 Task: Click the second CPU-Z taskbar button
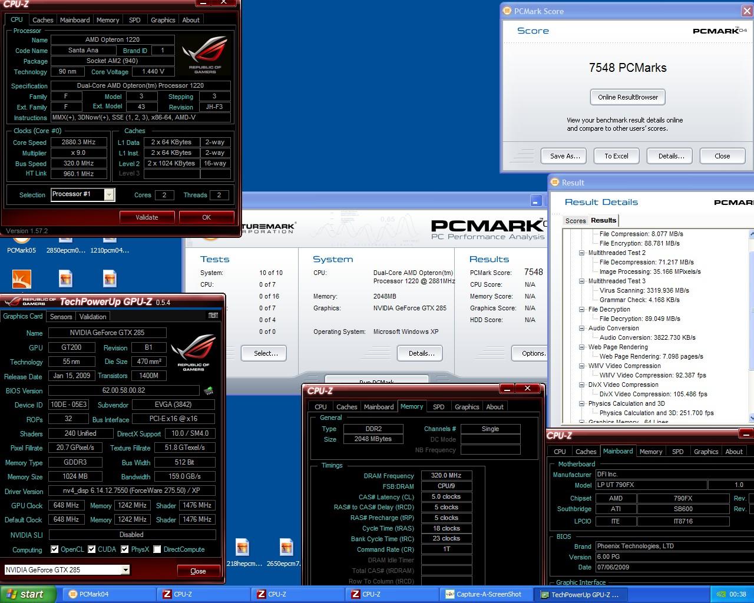point(298,594)
